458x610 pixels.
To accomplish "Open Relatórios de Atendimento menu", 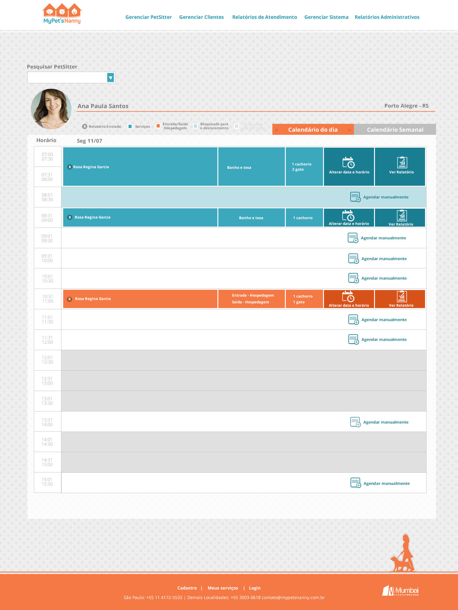I will 264,17.
